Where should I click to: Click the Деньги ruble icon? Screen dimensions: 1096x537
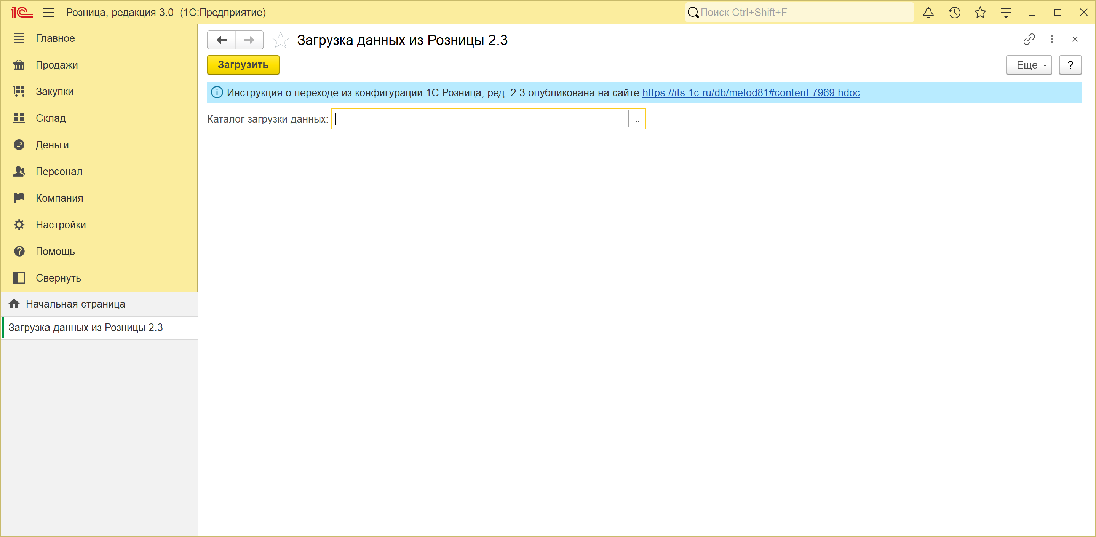(x=19, y=145)
